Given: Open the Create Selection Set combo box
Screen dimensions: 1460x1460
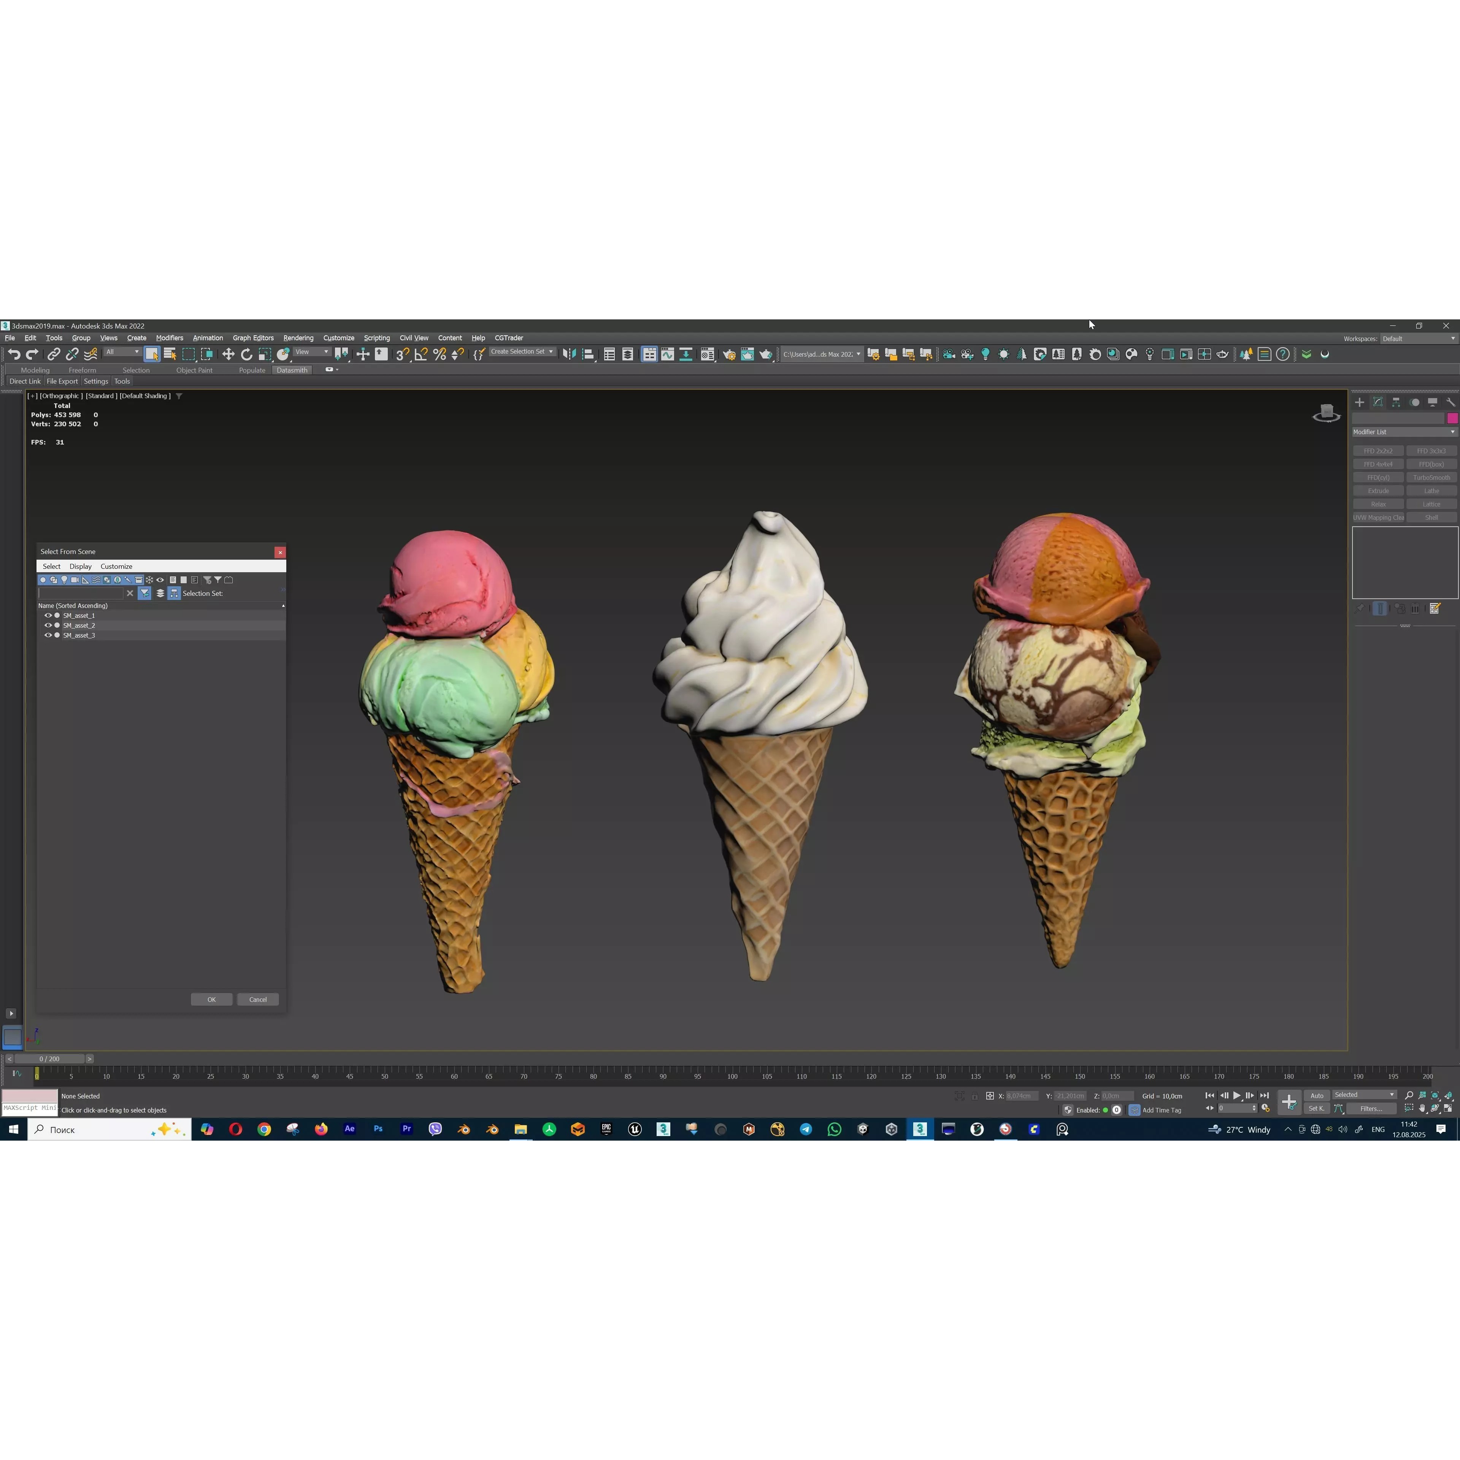Looking at the screenshot, I should [521, 352].
